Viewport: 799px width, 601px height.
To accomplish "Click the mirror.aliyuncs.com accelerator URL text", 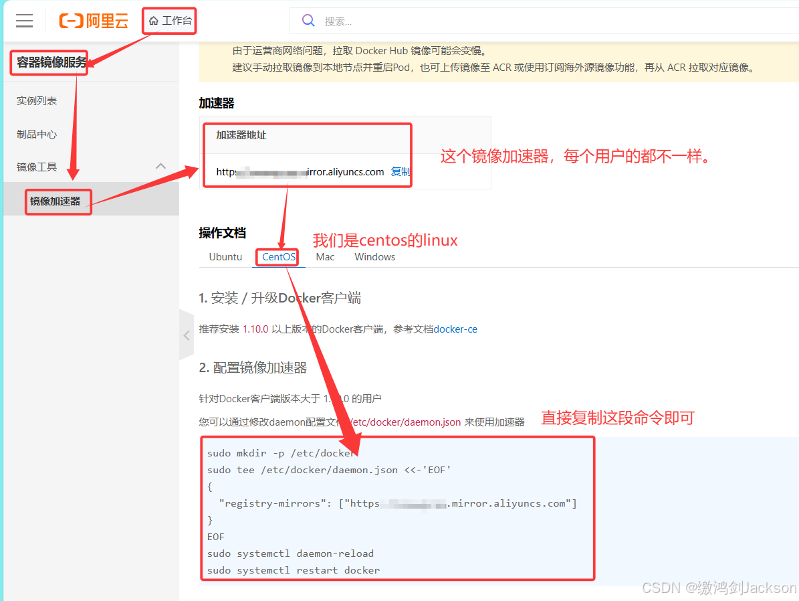I will coord(300,172).
